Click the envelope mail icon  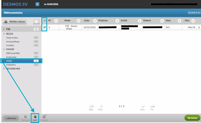click(36, 22)
